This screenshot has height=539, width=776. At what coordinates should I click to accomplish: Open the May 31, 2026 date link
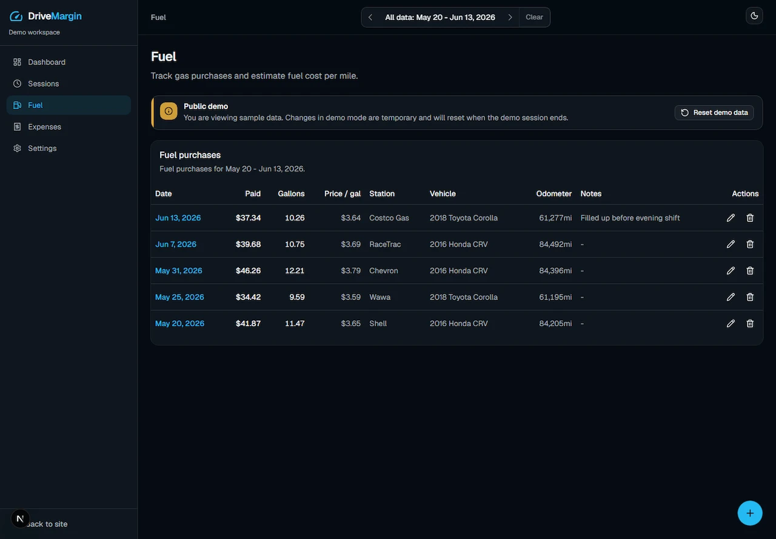click(179, 270)
